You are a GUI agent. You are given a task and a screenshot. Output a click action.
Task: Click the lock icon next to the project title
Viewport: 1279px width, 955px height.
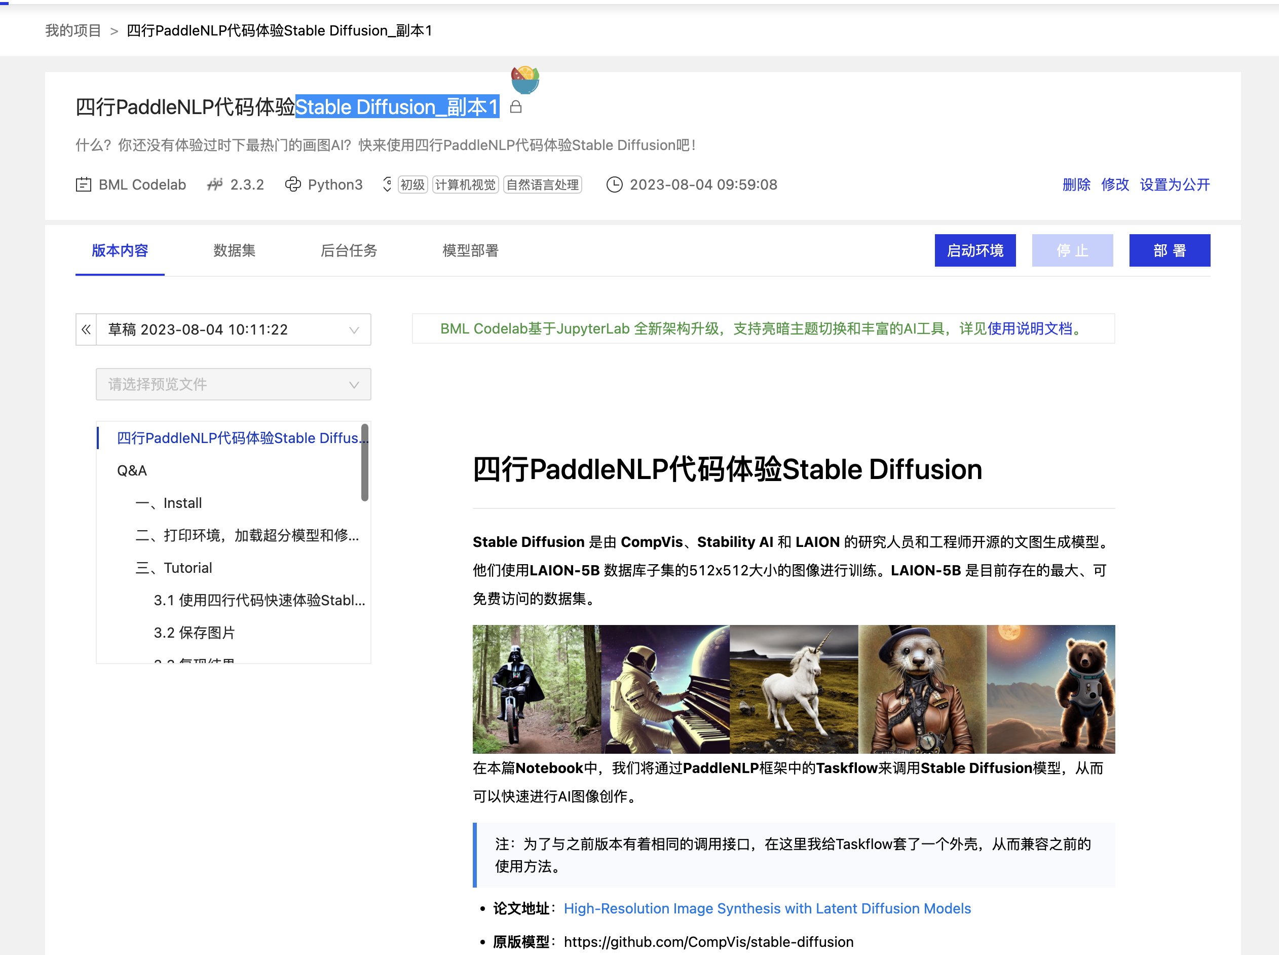pyautogui.click(x=517, y=107)
